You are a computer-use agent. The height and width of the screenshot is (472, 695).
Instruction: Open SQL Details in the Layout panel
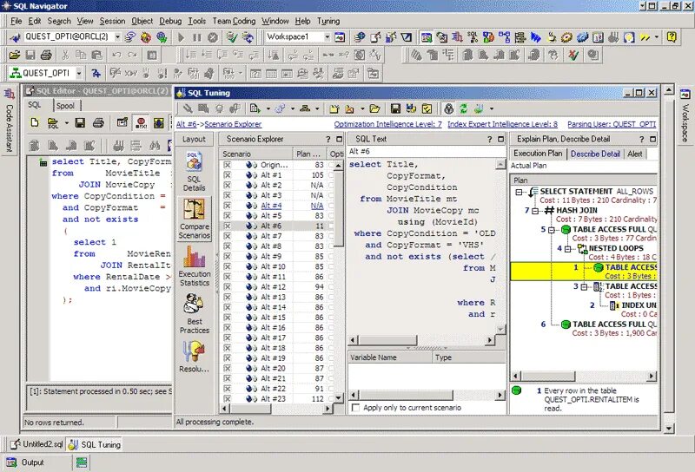click(194, 171)
